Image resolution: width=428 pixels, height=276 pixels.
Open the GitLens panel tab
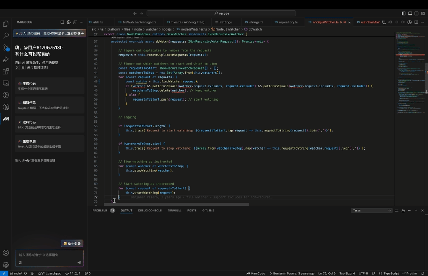(208, 210)
